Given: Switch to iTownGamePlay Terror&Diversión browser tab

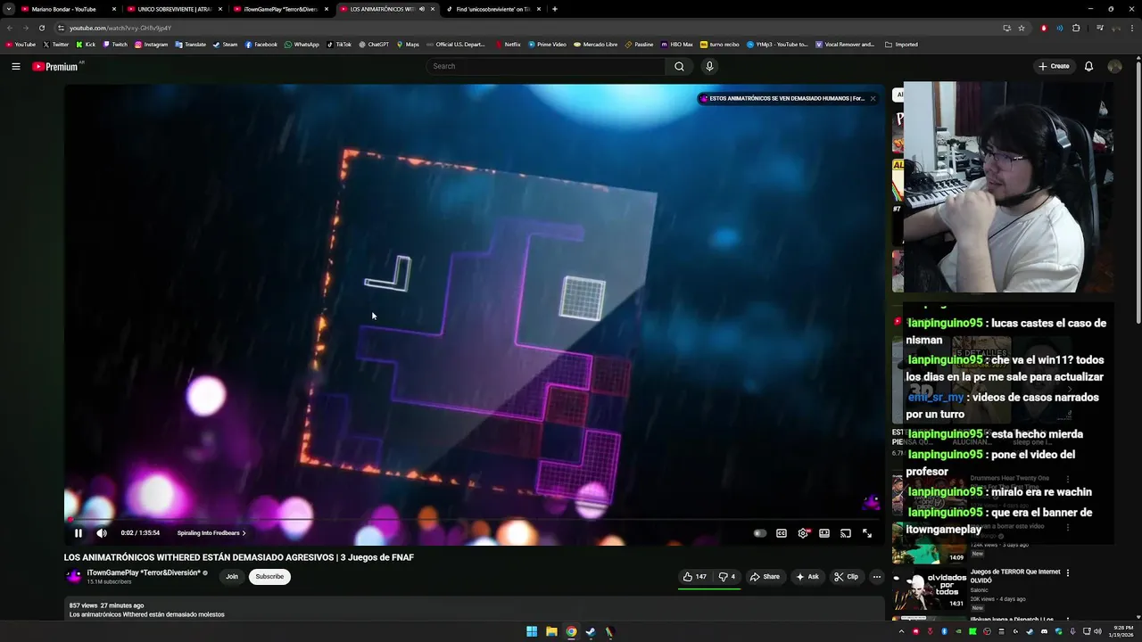Looking at the screenshot, I should tap(280, 9).
